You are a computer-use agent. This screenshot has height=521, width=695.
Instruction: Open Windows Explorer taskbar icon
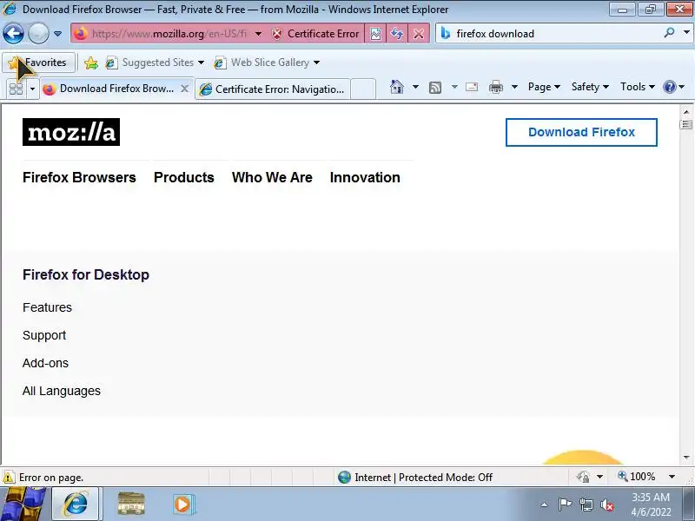(x=131, y=505)
